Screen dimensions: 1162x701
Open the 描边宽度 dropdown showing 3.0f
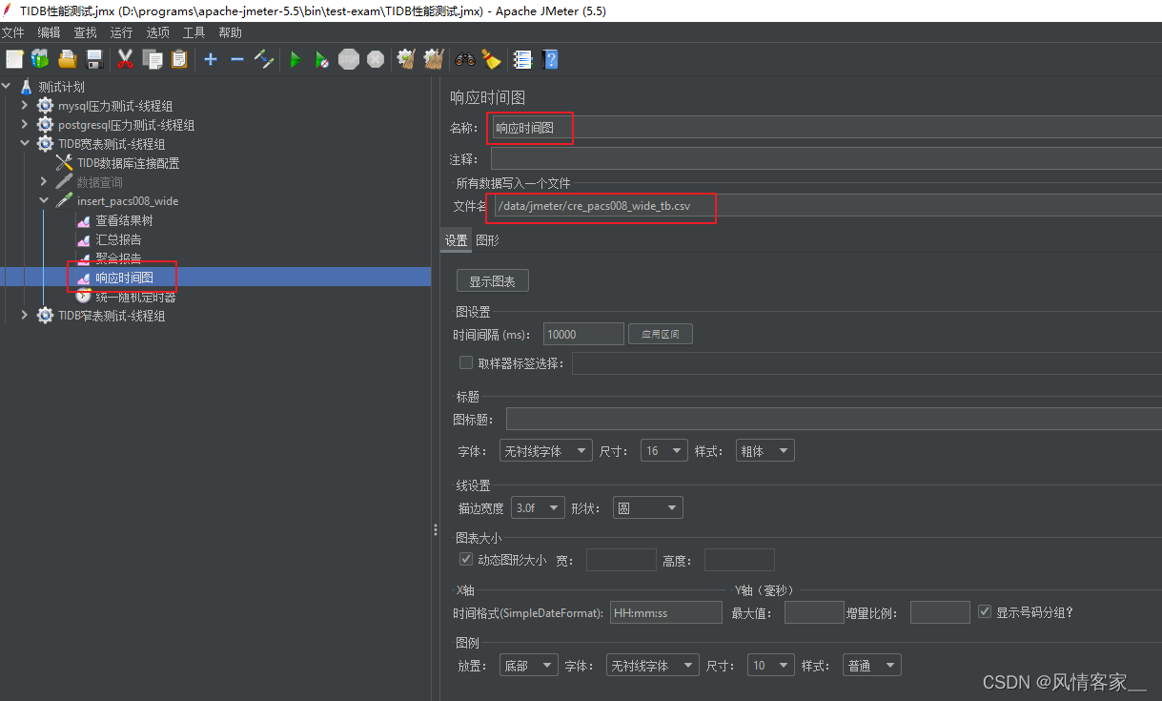click(537, 506)
